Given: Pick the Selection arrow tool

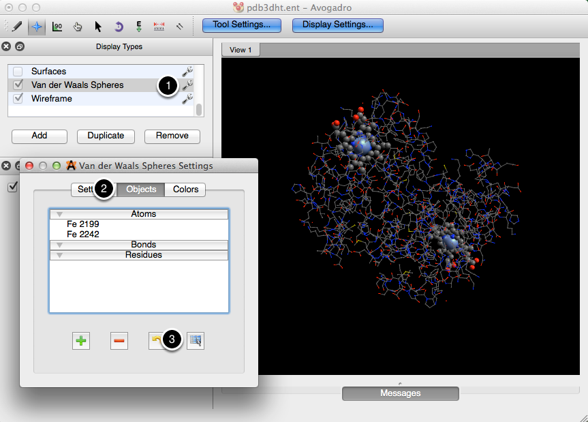Looking at the screenshot, I should [x=98, y=26].
